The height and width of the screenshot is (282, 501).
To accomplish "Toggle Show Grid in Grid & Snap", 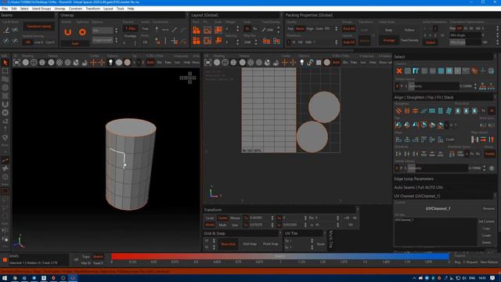I will coord(228,244).
